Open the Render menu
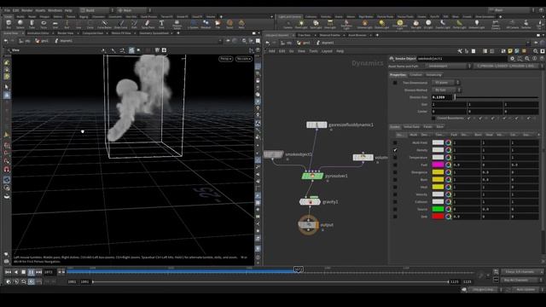Image resolution: width=546 pixels, height=307 pixels. (x=26, y=10)
